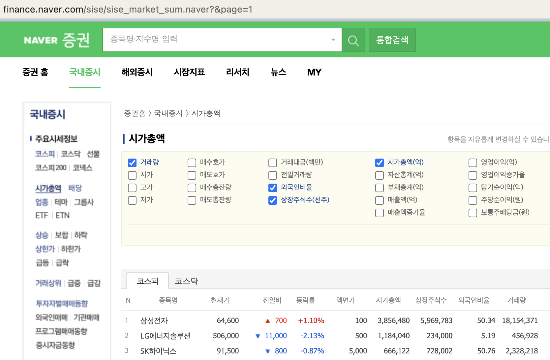Check the 저가 checkbox
Image resolution: width=550 pixels, height=360 pixels.
[x=132, y=200]
